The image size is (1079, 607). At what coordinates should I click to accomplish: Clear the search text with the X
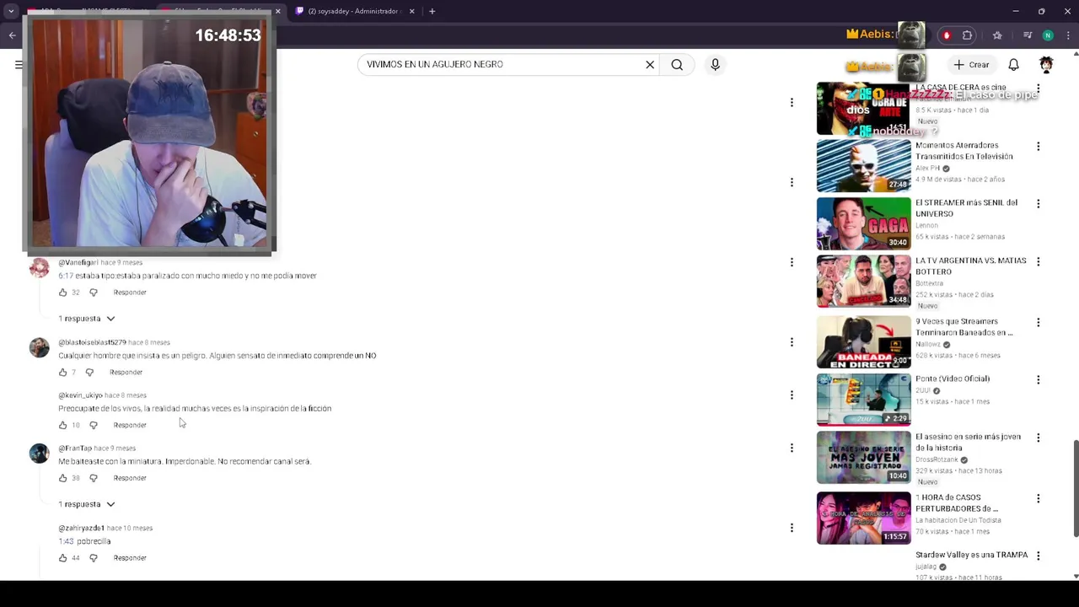650,65
